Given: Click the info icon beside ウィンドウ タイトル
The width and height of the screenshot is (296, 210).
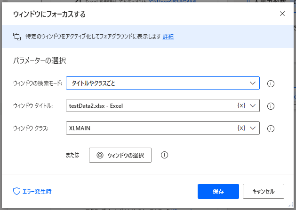Looking at the screenshot, I should coord(271,106).
